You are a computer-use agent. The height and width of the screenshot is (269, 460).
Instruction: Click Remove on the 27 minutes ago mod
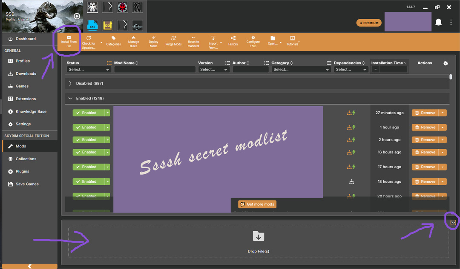pos(425,113)
